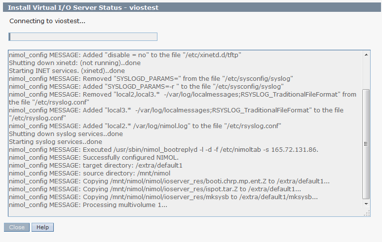The height and width of the screenshot is (242, 382).
Task: Click the "source directory: /mnt/nimol" log line
Action: [89, 173]
